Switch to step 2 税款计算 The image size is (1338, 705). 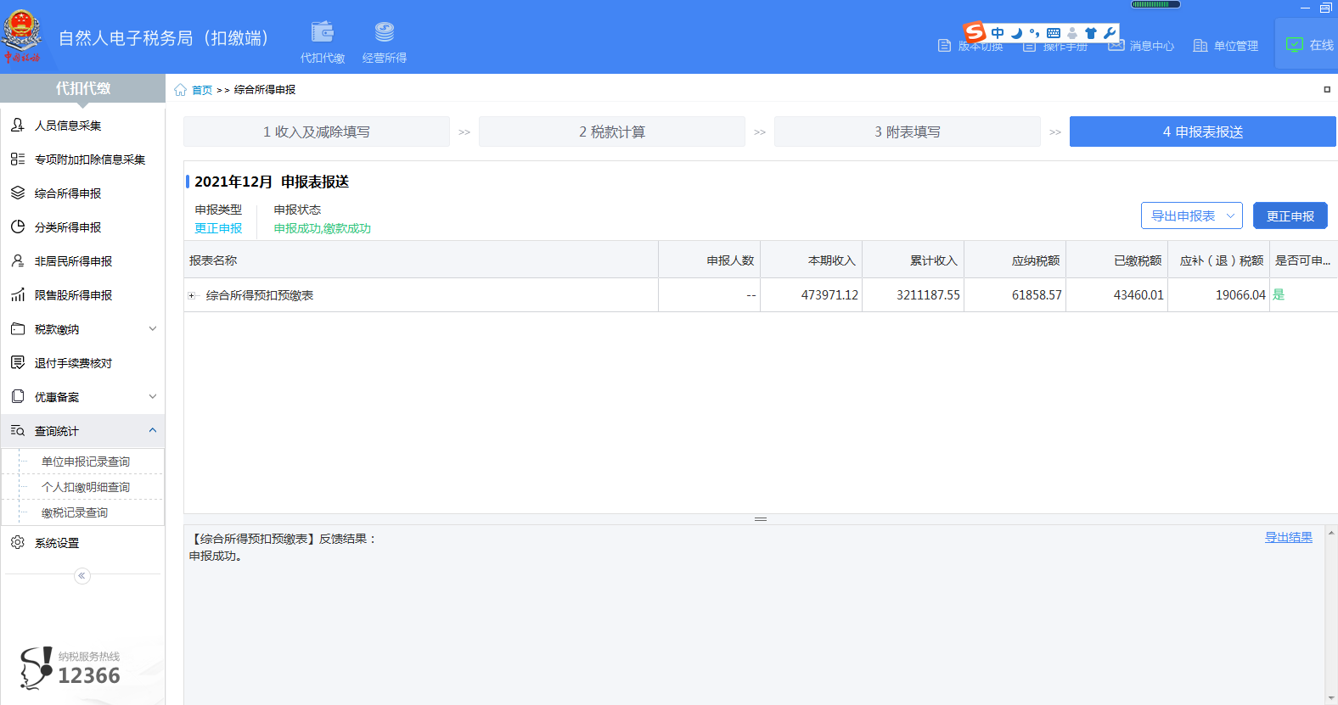point(611,132)
